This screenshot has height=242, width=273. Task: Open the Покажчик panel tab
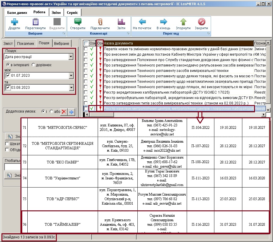(26, 44)
